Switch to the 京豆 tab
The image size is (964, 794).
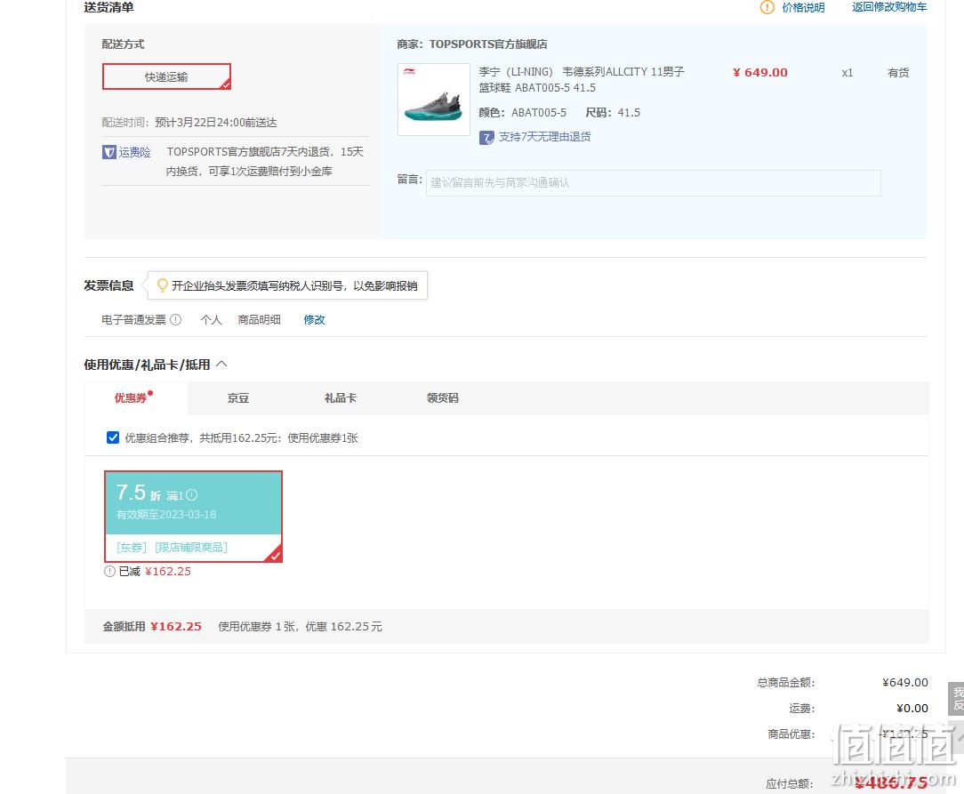pyautogui.click(x=238, y=398)
